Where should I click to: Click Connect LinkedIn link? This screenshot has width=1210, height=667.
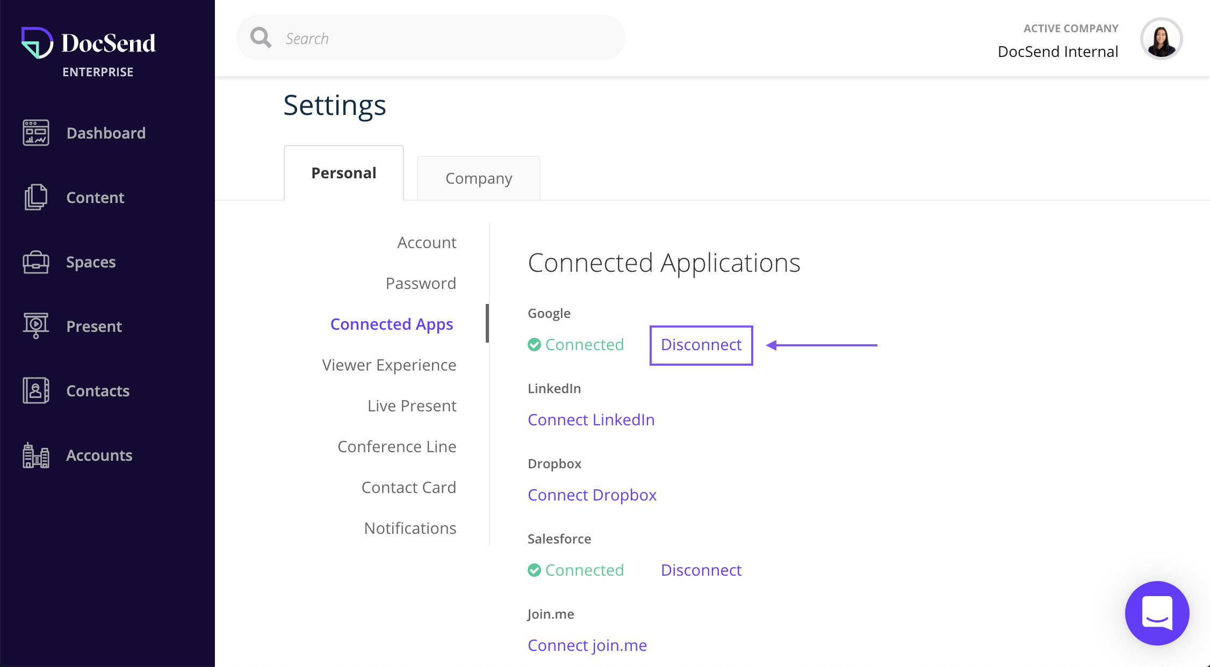tap(591, 420)
